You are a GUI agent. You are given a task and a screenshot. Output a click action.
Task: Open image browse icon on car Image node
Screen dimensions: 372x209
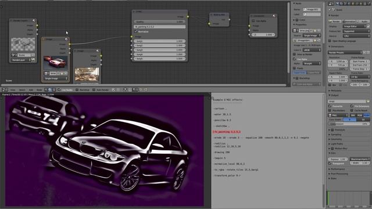coord(46,74)
